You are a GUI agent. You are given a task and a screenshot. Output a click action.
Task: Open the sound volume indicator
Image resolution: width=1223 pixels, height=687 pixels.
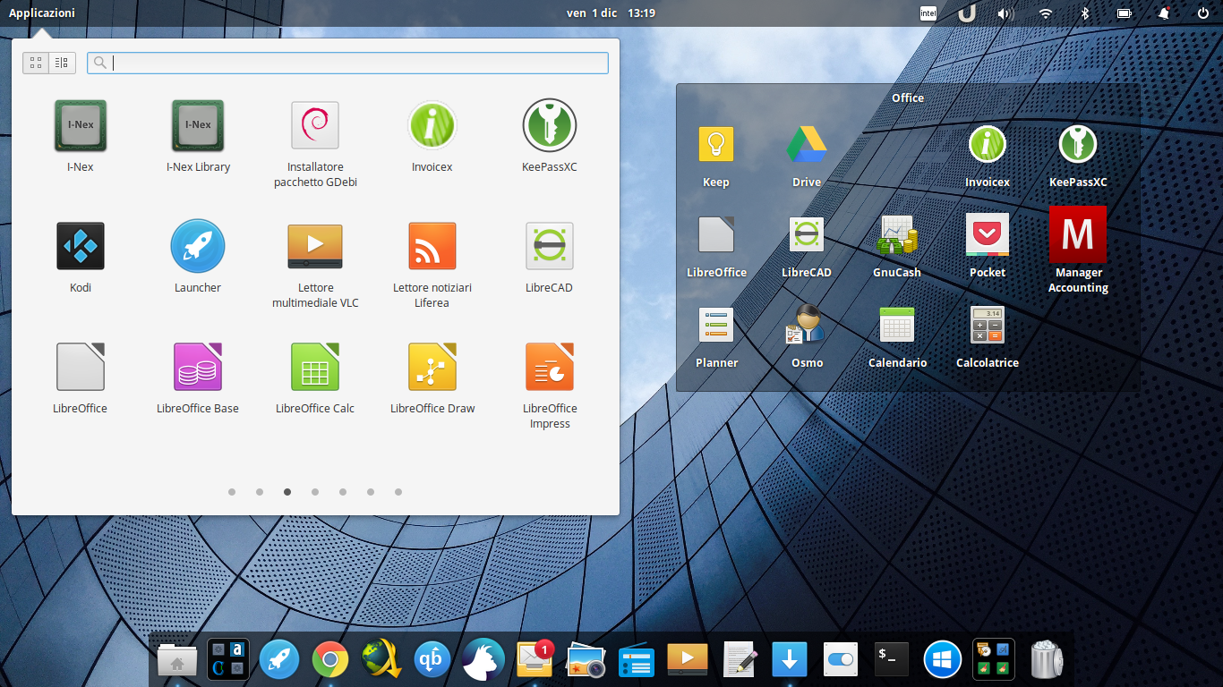(1005, 13)
